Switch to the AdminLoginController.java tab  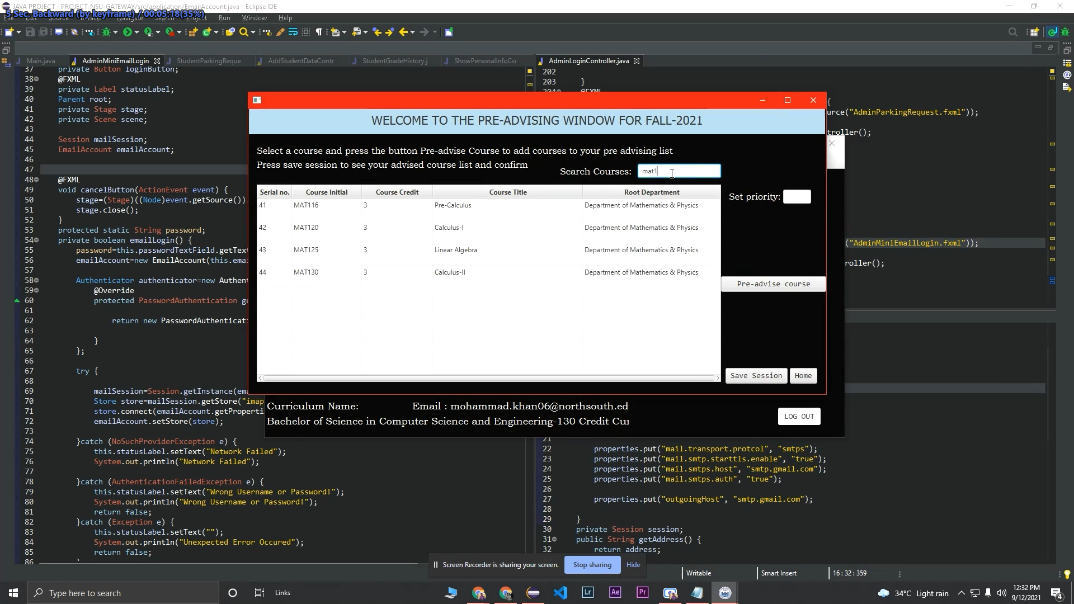coord(586,60)
